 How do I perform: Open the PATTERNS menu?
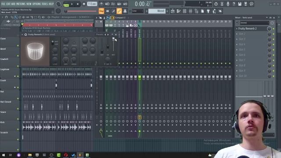[x=21, y=4]
